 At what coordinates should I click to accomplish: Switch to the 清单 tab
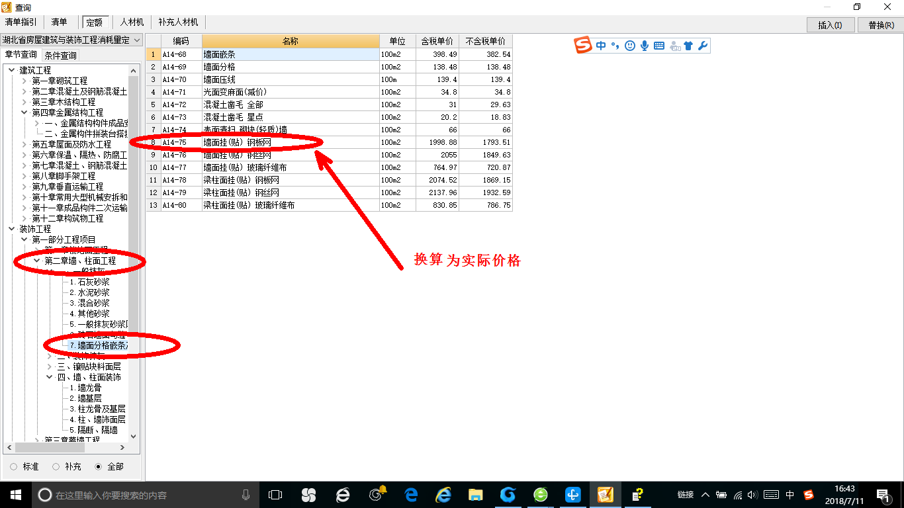pos(59,22)
